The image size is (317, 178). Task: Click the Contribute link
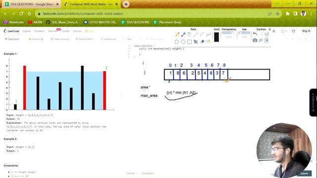tap(148, 174)
